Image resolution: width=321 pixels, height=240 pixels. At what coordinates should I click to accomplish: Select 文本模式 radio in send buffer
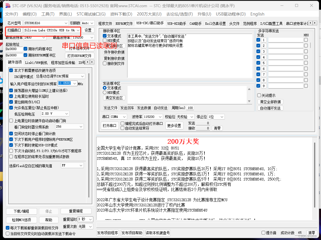(x=105, y=88)
